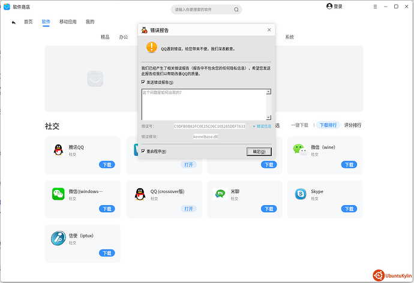
Task: Click the user avatar login icon
Action: click(x=329, y=7)
